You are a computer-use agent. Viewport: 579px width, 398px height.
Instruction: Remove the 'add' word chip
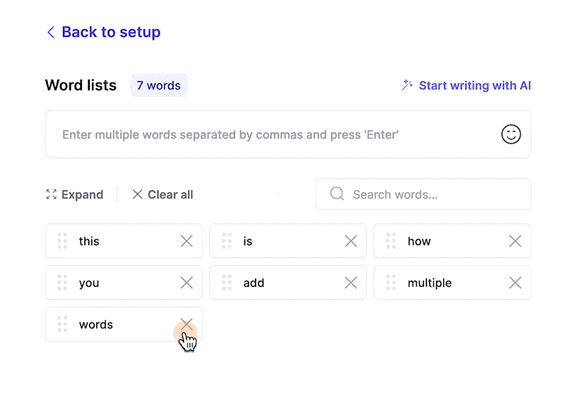351,283
